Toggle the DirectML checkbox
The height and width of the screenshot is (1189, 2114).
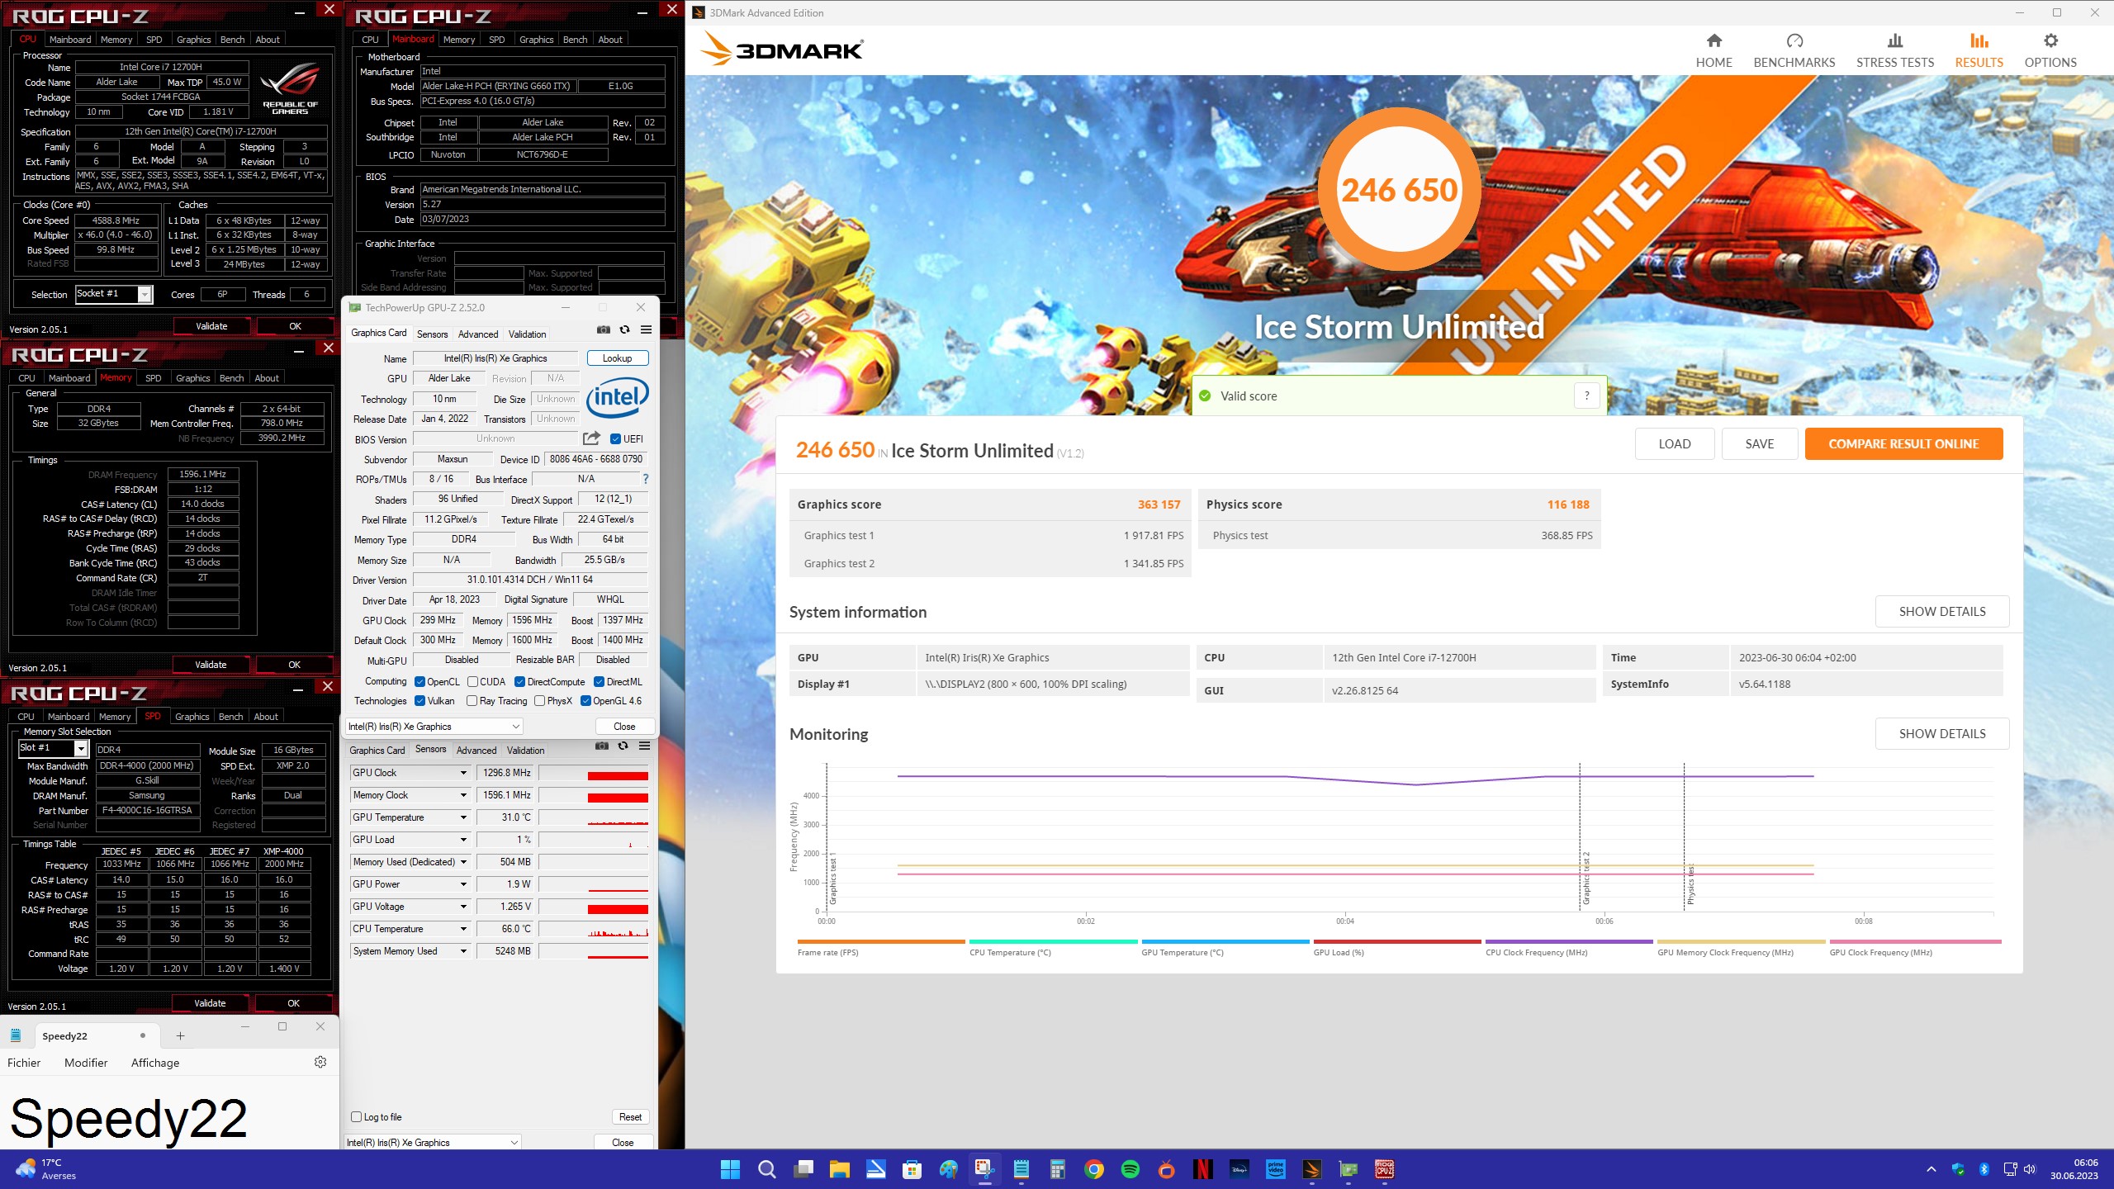(599, 681)
